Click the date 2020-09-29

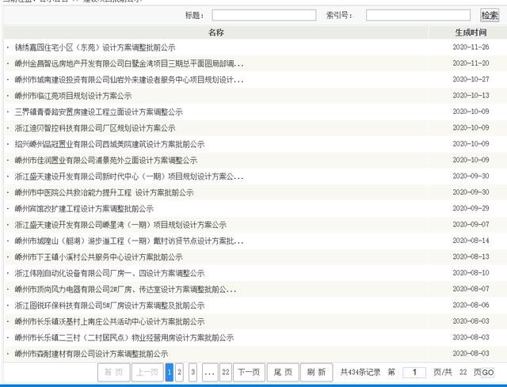[x=471, y=208]
